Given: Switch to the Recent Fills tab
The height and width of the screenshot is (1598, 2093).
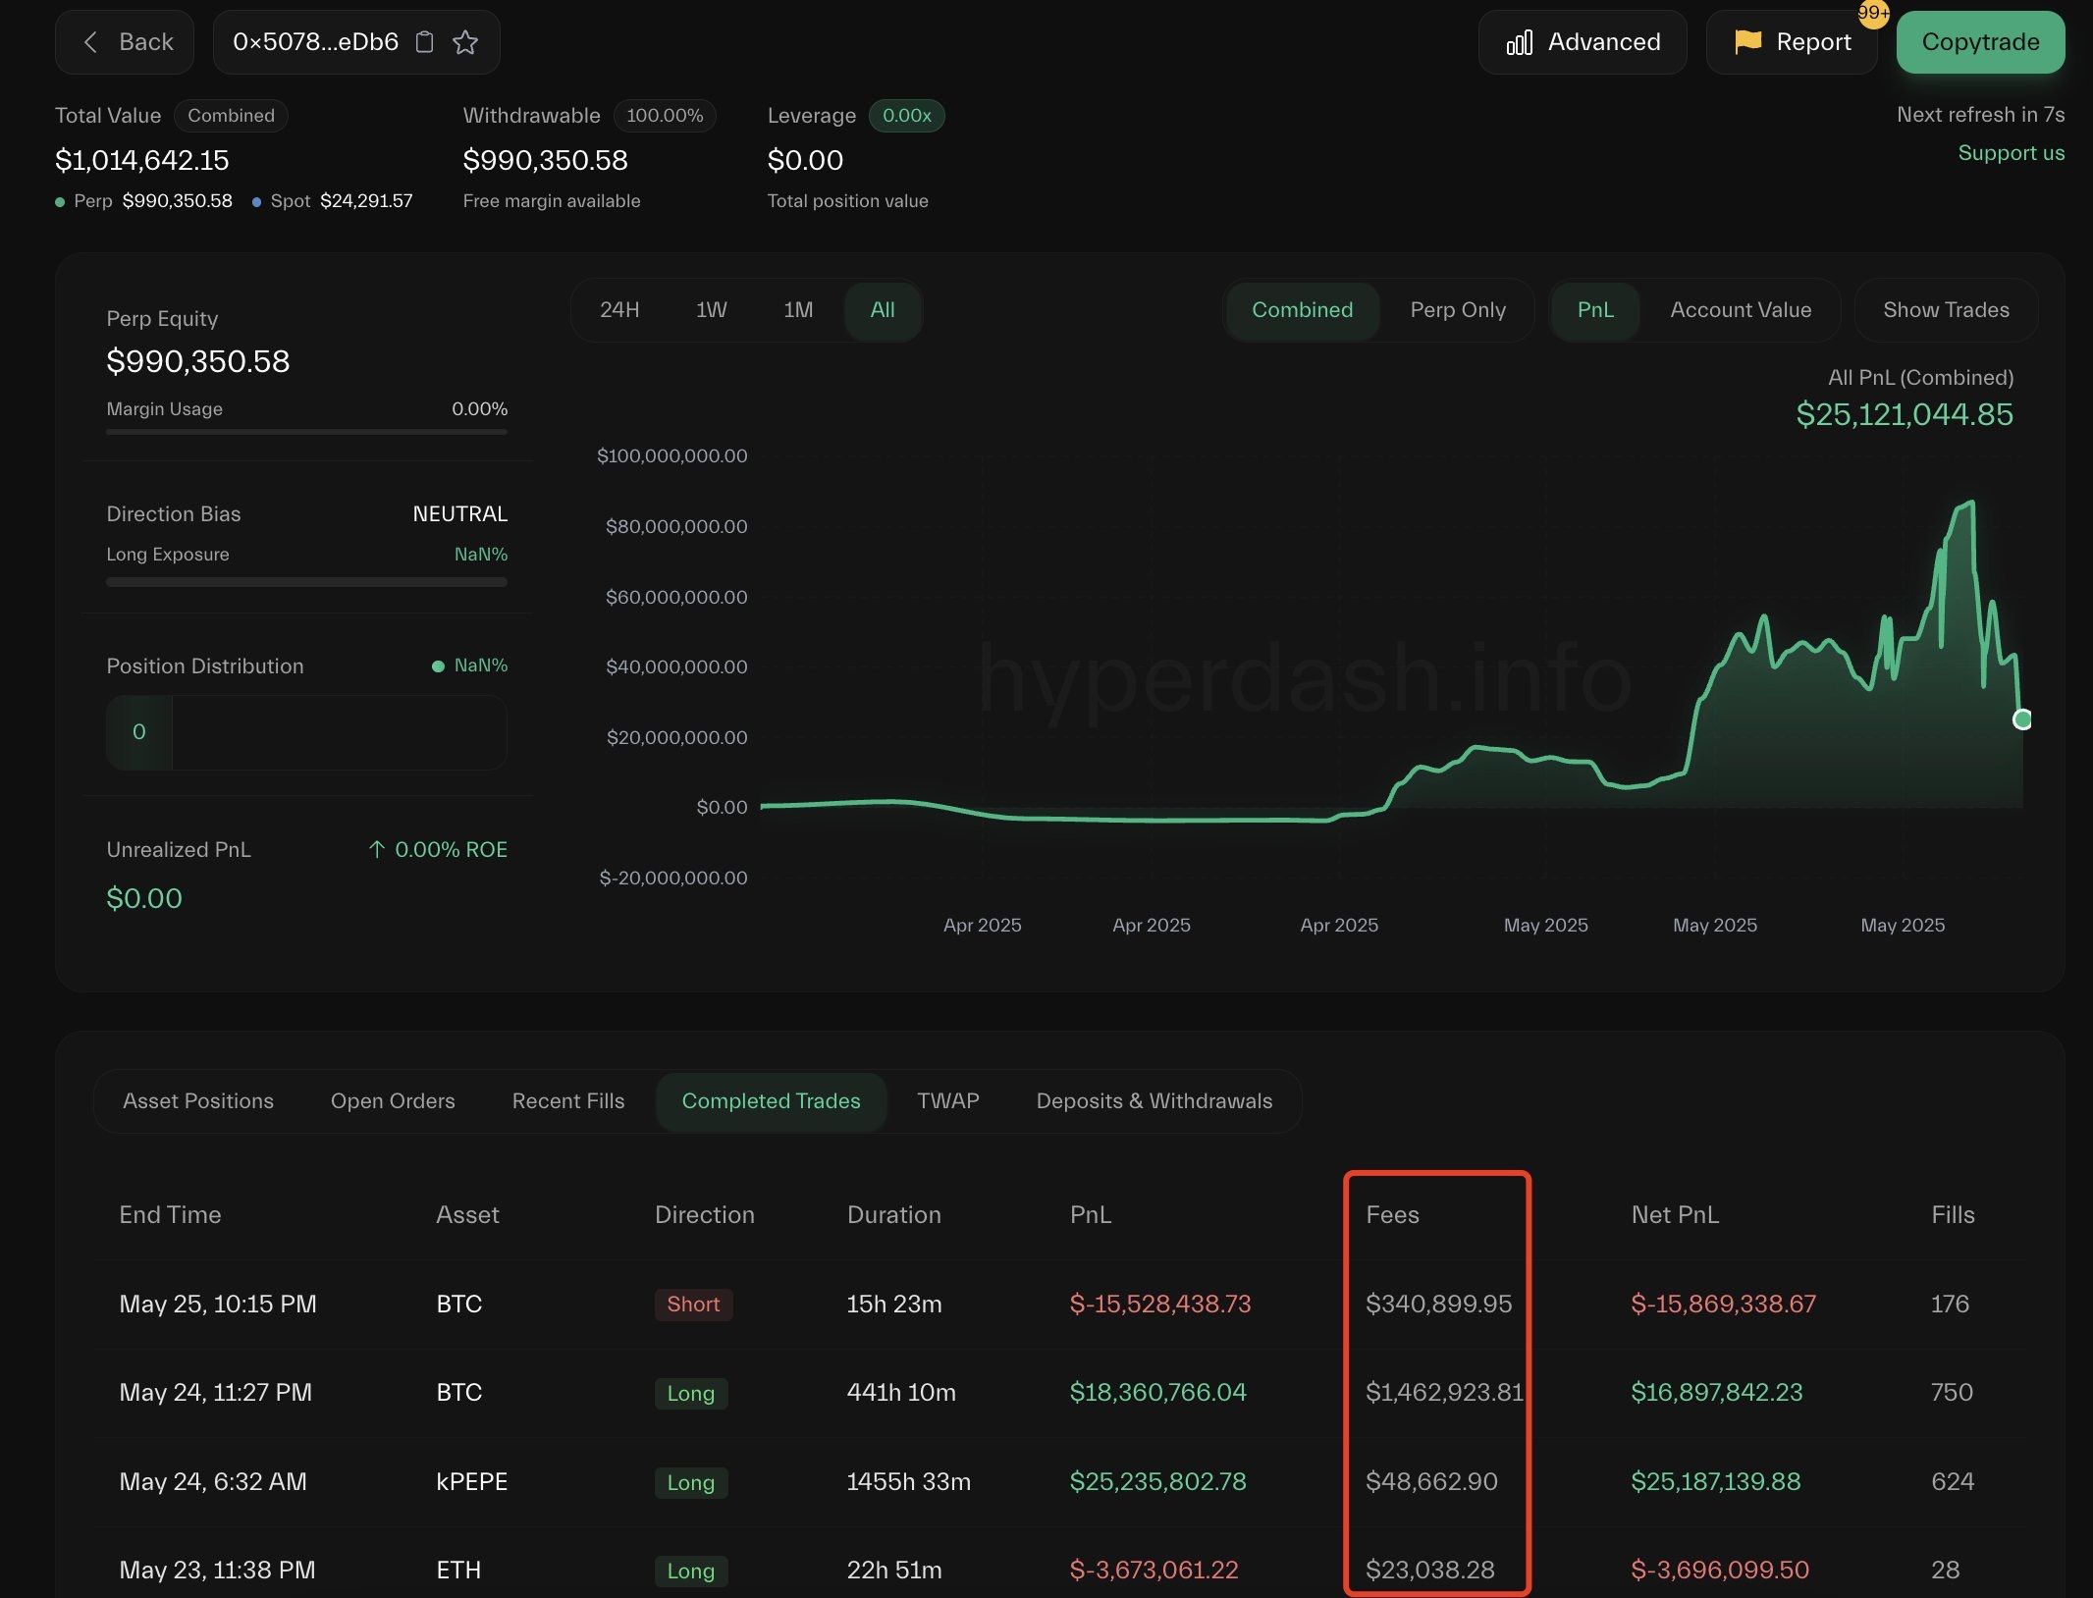Looking at the screenshot, I should 567,1101.
